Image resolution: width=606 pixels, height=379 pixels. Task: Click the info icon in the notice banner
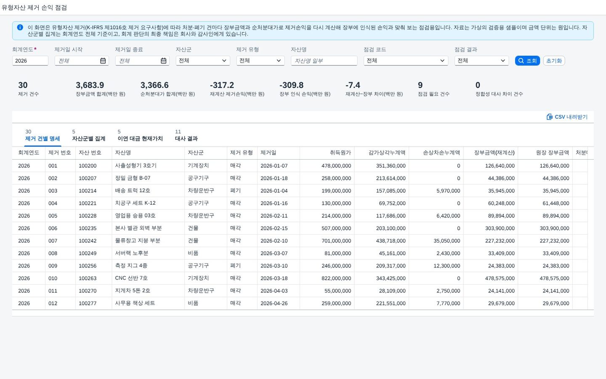20,27
